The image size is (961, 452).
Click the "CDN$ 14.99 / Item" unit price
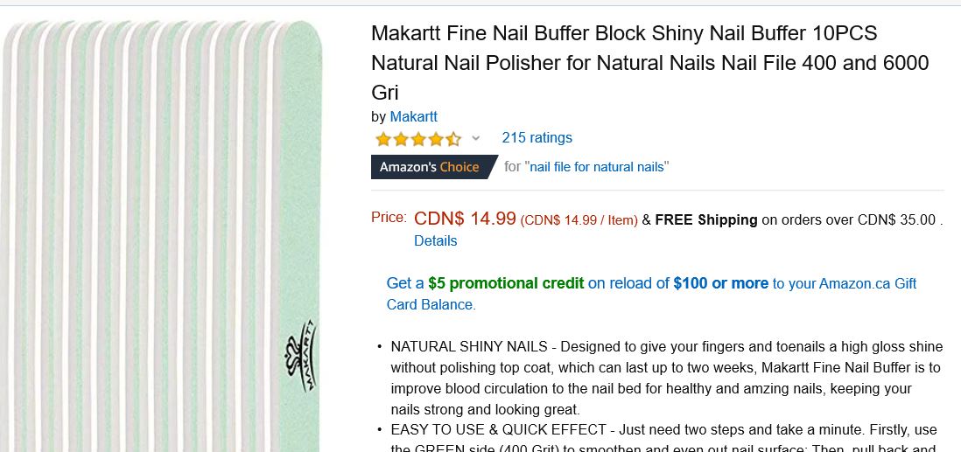click(x=579, y=220)
